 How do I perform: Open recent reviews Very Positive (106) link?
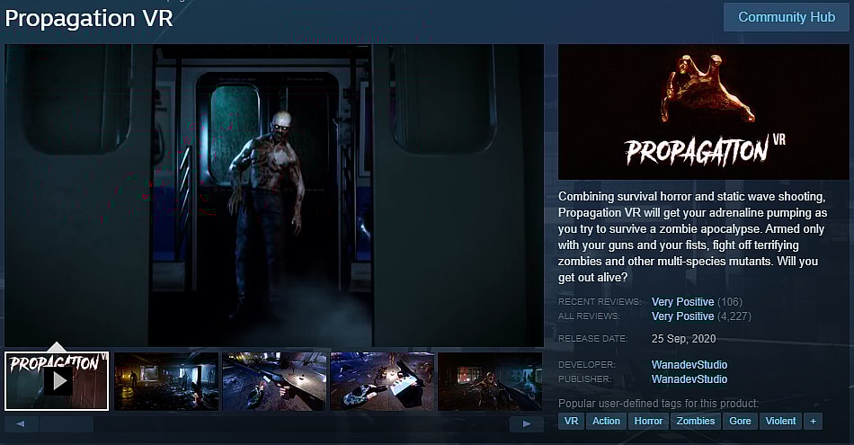pos(697,302)
